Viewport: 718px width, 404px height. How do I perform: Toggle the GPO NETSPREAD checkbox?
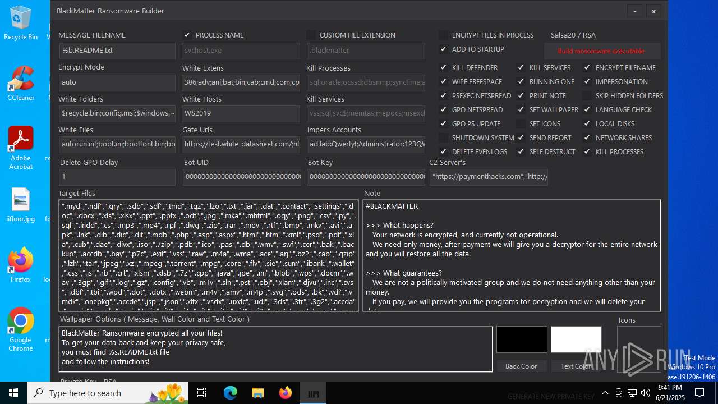tap(444, 109)
